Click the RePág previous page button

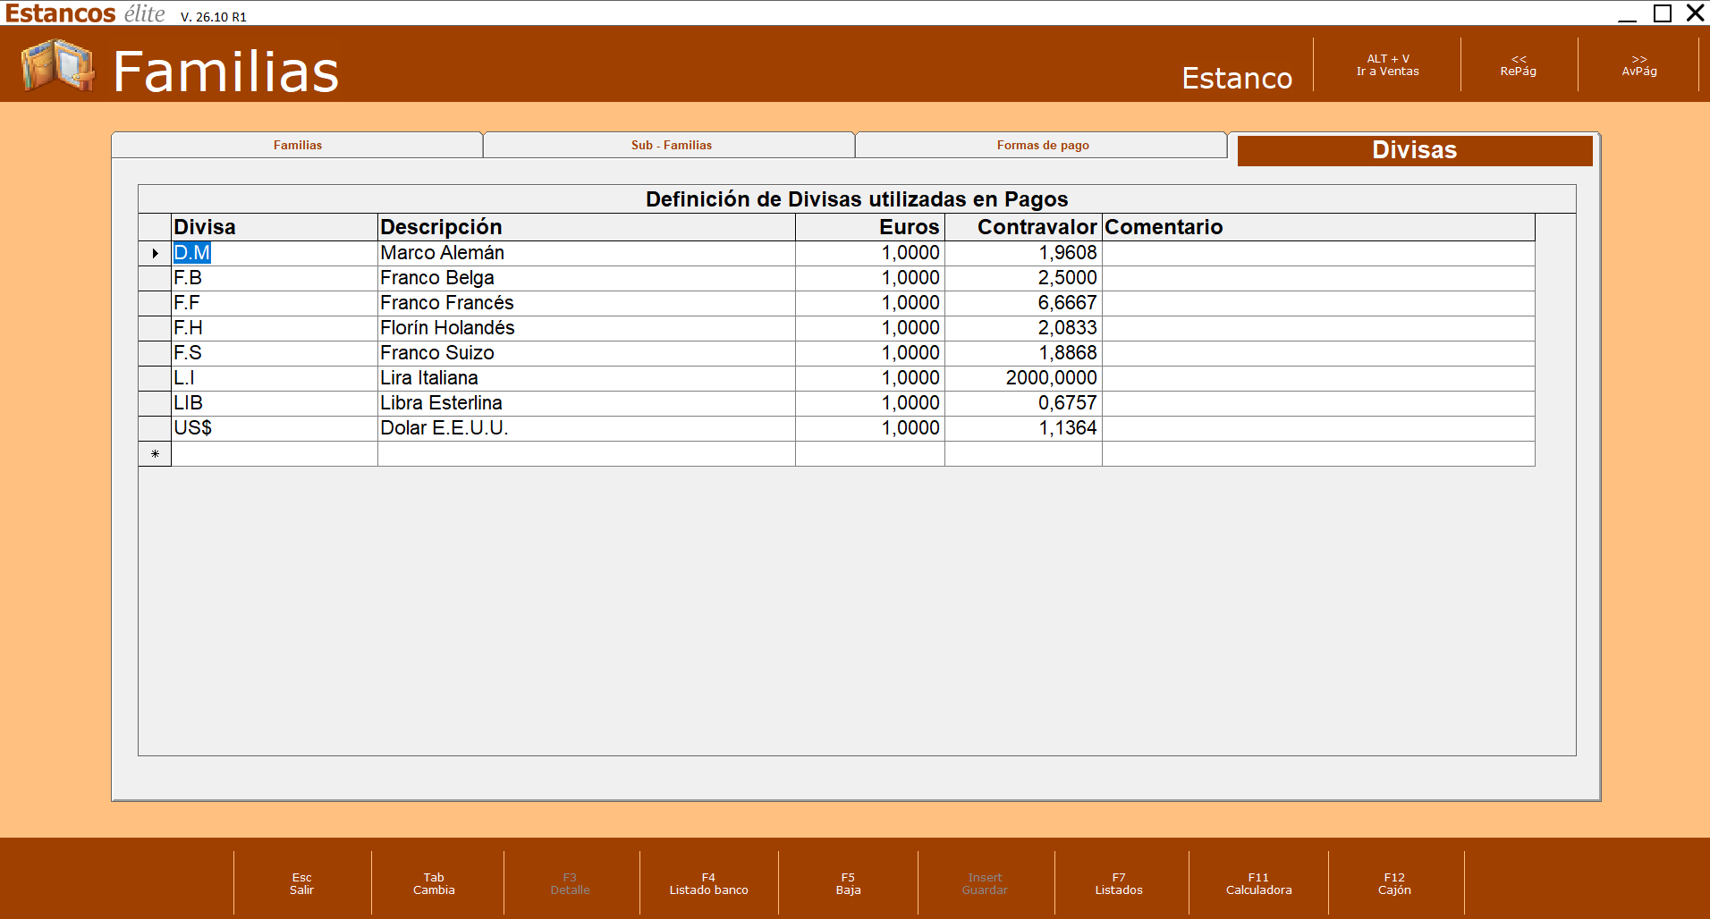tap(1519, 65)
